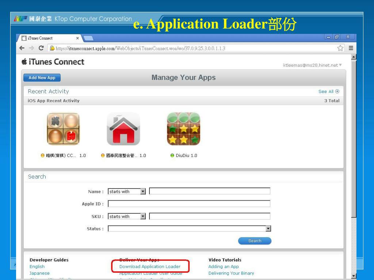The height and width of the screenshot is (280, 374).
Task: Click the address bar URL
Action: pyautogui.click(x=141, y=48)
